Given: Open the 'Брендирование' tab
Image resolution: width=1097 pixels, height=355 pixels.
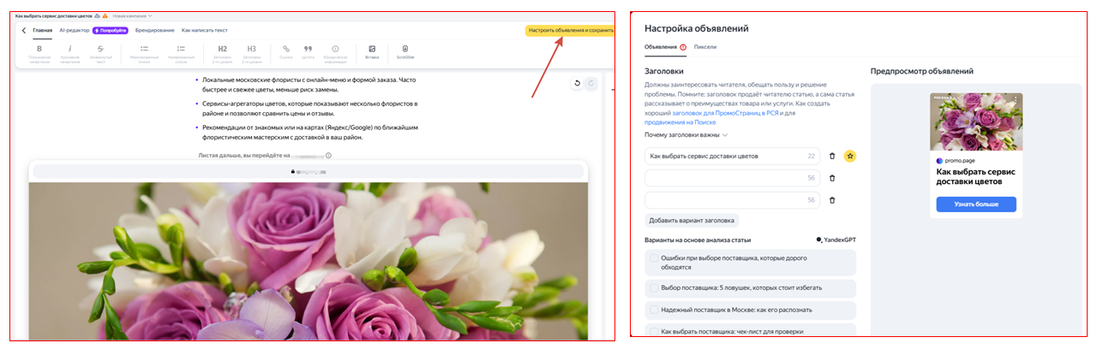Looking at the screenshot, I should pos(154,30).
